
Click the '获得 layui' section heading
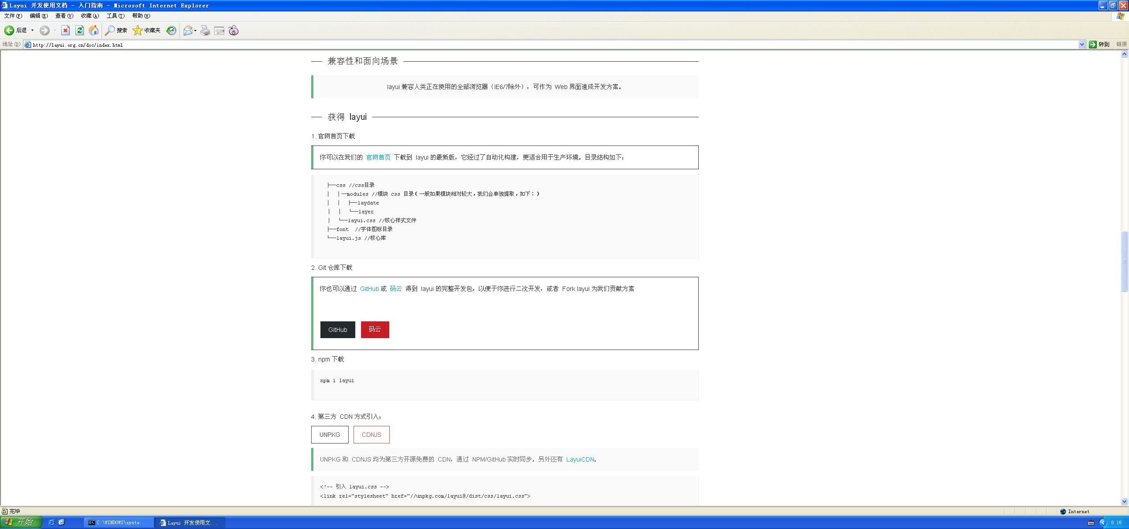[347, 117]
